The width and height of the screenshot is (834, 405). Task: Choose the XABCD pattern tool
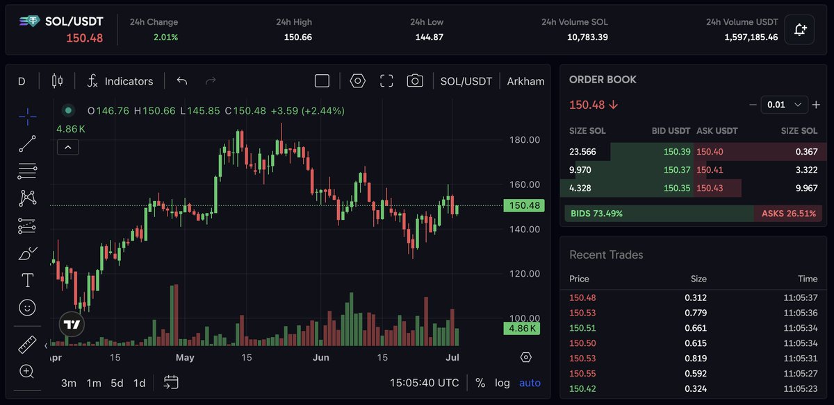click(x=27, y=198)
